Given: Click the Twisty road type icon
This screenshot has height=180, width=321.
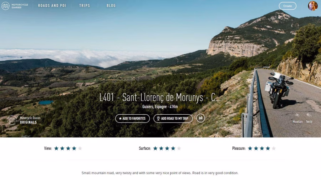Looking at the screenshot, I should click(x=309, y=115).
